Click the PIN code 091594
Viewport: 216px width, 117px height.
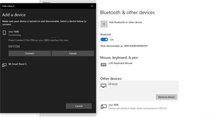point(14,47)
